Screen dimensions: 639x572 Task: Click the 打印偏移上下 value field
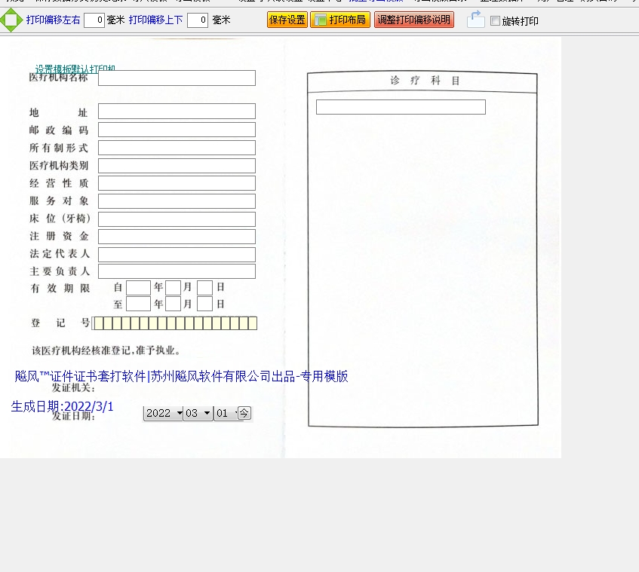coord(198,20)
